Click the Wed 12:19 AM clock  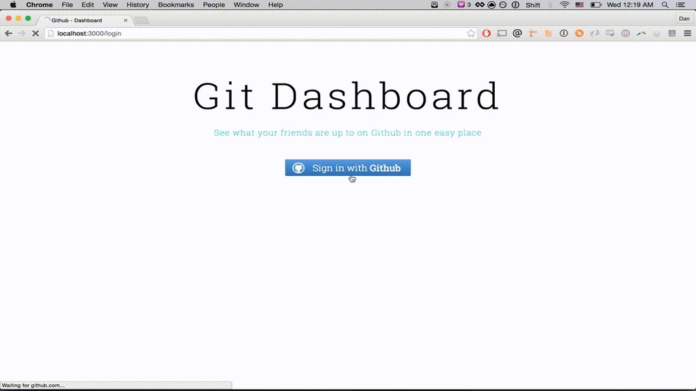click(630, 5)
